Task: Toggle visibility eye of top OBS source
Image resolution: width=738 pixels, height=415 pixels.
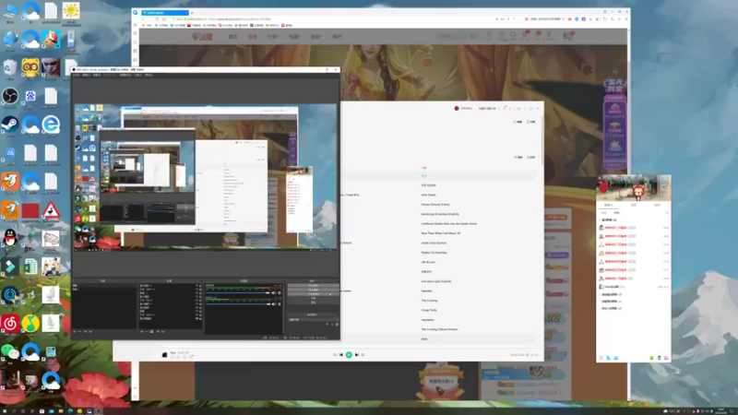Action: 196,286
